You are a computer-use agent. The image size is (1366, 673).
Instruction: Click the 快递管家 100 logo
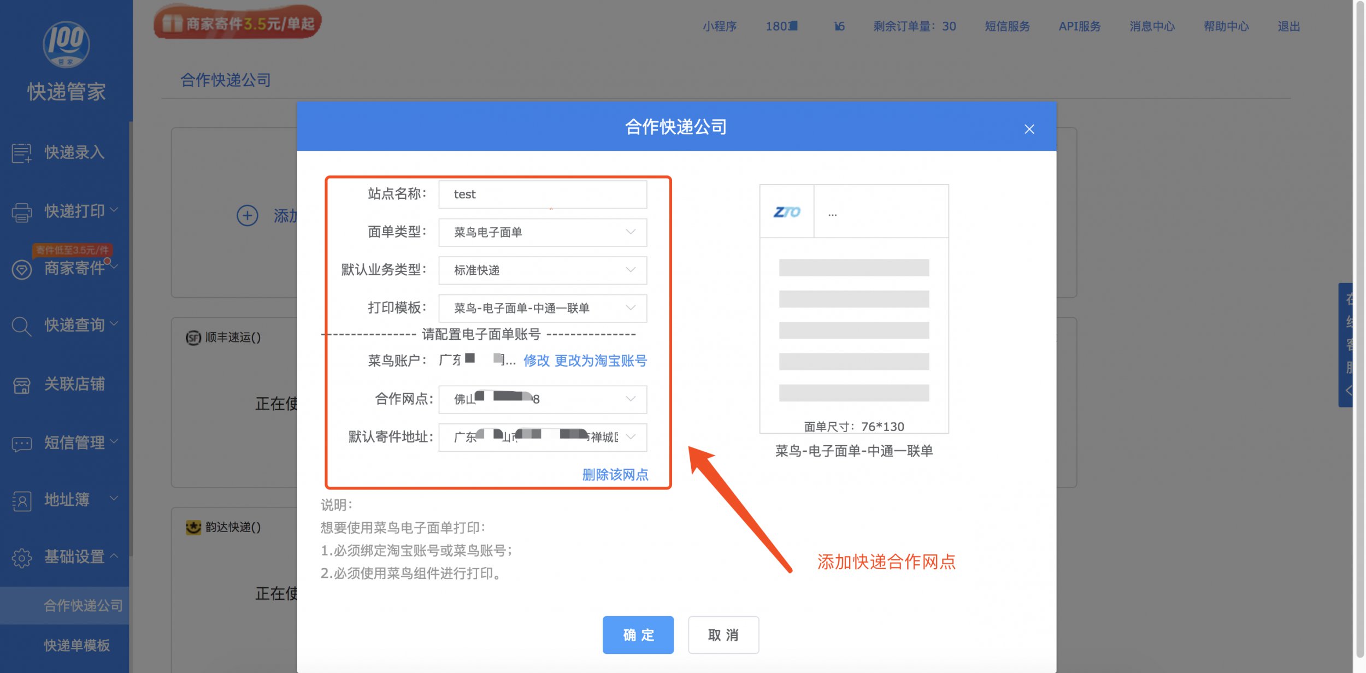(x=66, y=44)
